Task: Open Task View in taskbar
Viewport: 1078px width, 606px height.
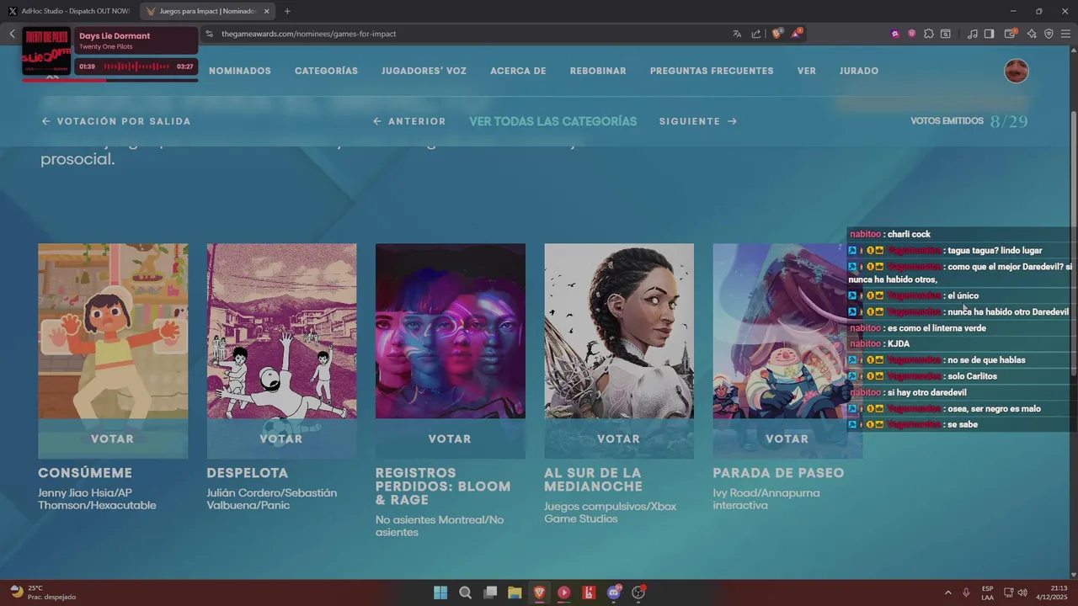Action: 490,593
